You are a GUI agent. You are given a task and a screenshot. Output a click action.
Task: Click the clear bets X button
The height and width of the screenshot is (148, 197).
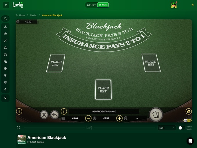[44, 115]
